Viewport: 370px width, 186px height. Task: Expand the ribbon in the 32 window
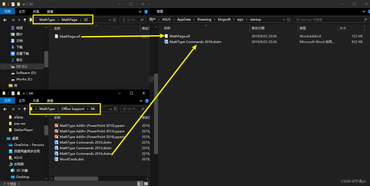tap(140, 12)
